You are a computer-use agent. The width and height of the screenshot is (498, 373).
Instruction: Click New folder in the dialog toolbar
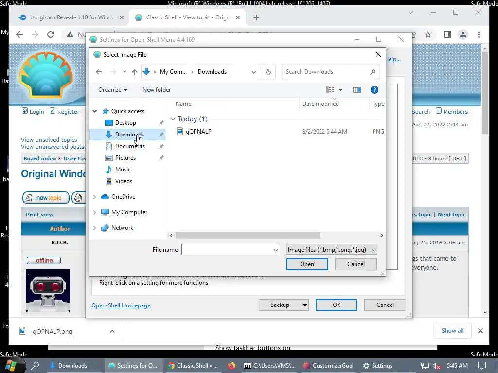pos(157,90)
